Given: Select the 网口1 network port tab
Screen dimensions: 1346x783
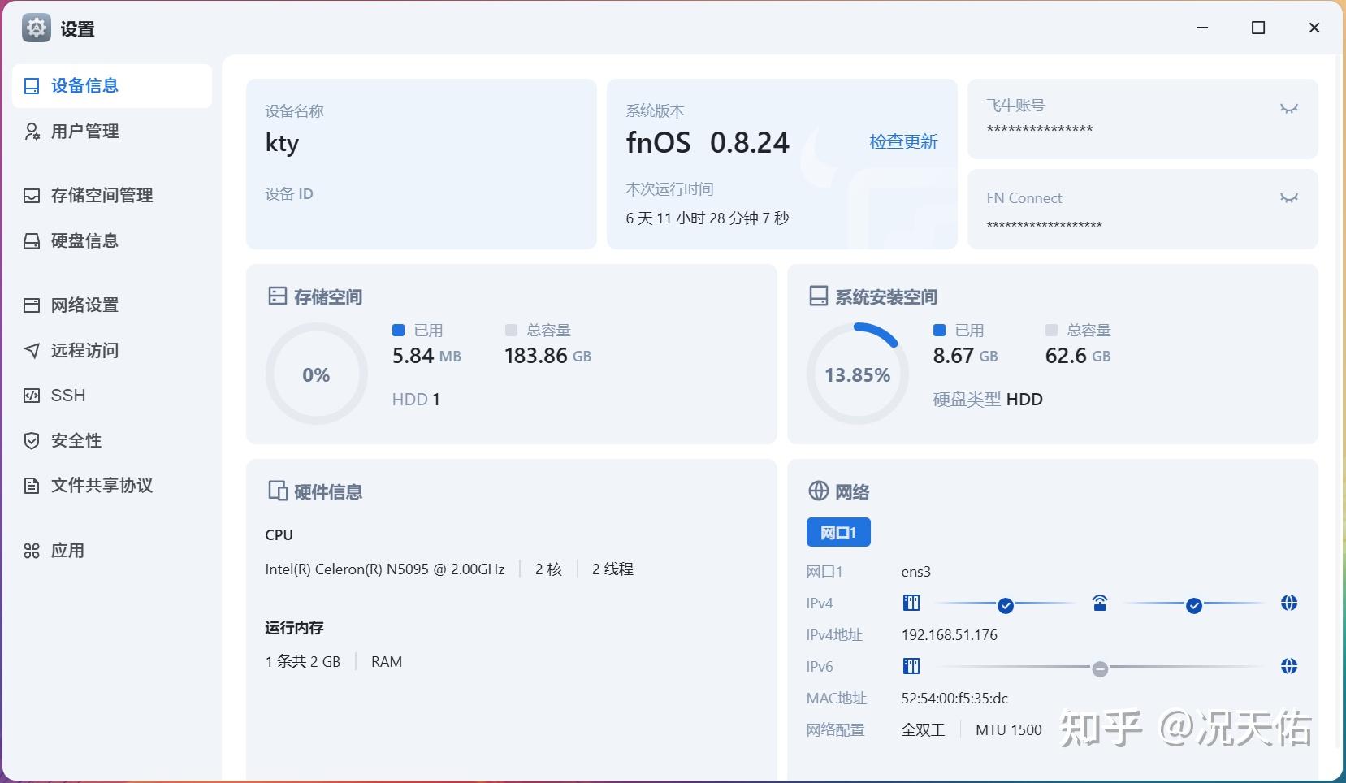Looking at the screenshot, I should (837, 532).
